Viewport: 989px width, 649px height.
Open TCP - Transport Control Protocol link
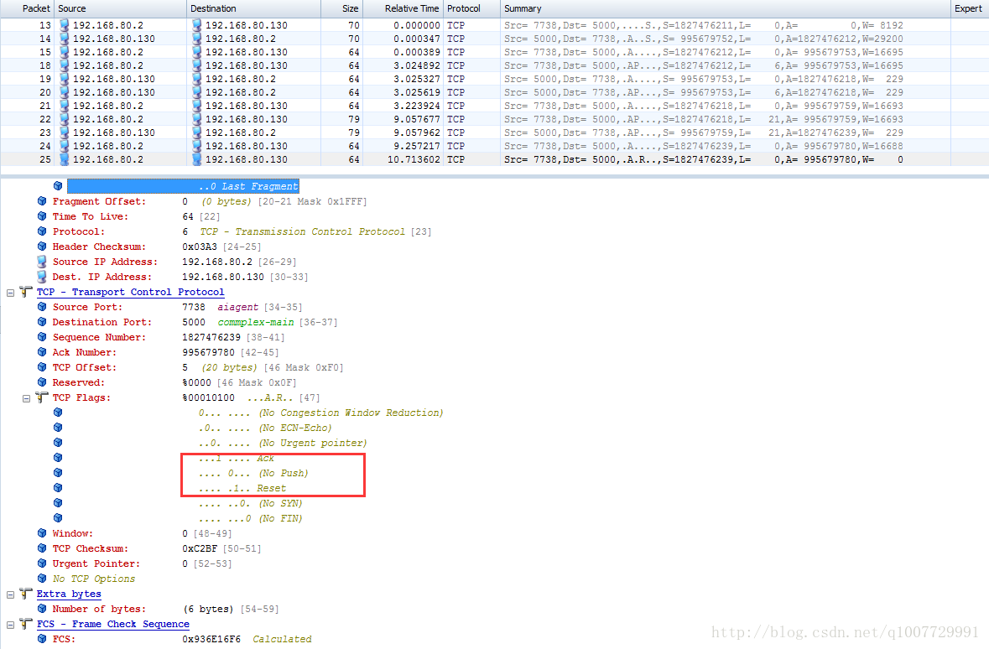pyautogui.click(x=130, y=292)
